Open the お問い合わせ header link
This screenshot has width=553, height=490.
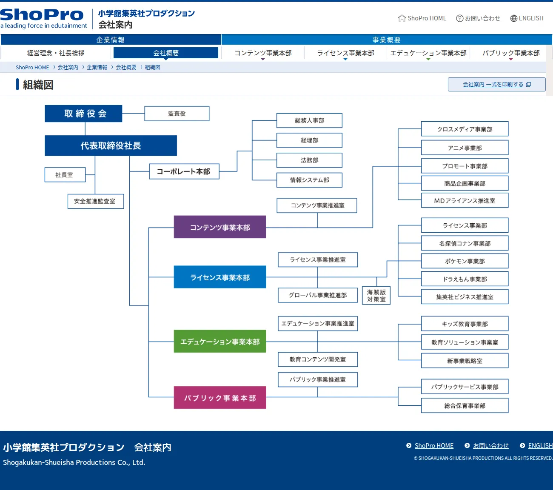pos(482,18)
